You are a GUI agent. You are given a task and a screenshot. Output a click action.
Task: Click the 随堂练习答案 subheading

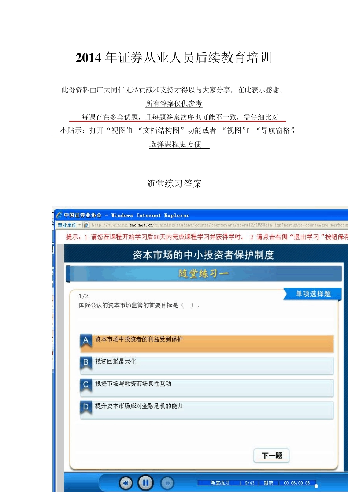click(x=174, y=183)
